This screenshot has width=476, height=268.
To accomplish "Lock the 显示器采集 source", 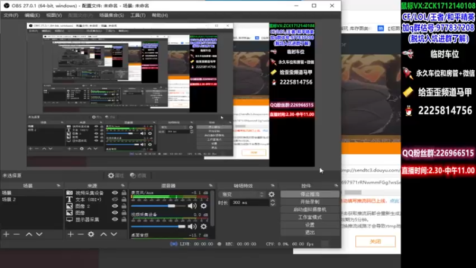I will coord(124,219).
